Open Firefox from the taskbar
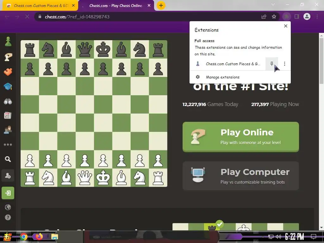Image resolution: width=324 pixels, height=243 pixels. [39, 237]
